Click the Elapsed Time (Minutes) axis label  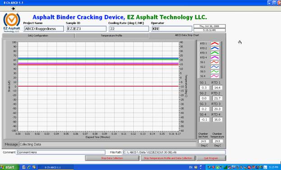98,137
